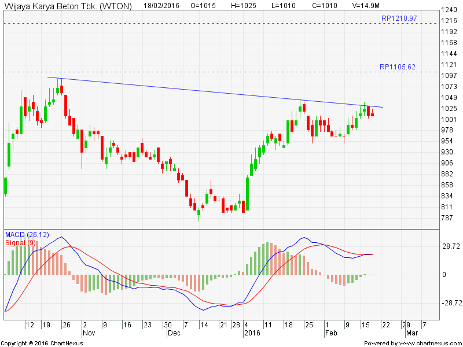Click the 978 price axis label
The image size is (463, 347).
tap(447, 130)
